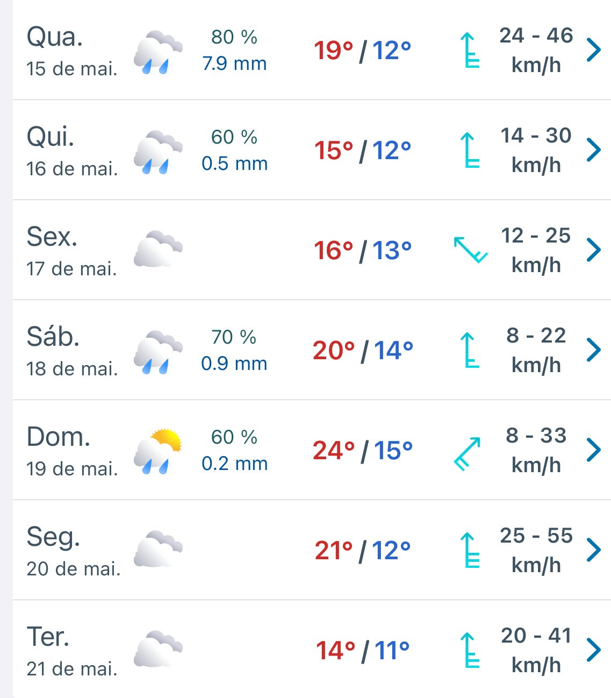Expand Ter. 21 de mai. details chevron
The height and width of the screenshot is (698, 611).
(593, 650)
